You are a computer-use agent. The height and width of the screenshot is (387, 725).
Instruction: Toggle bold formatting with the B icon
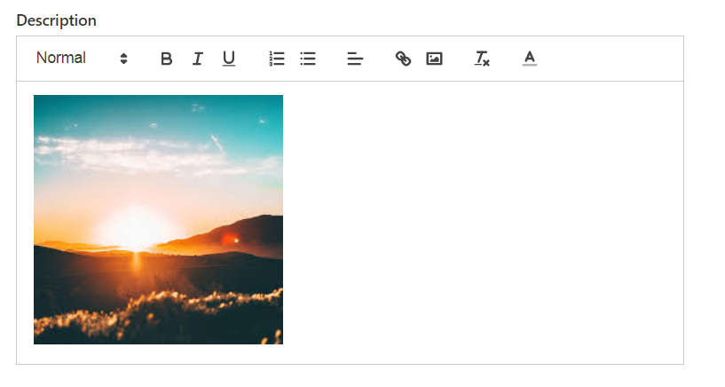167,59
